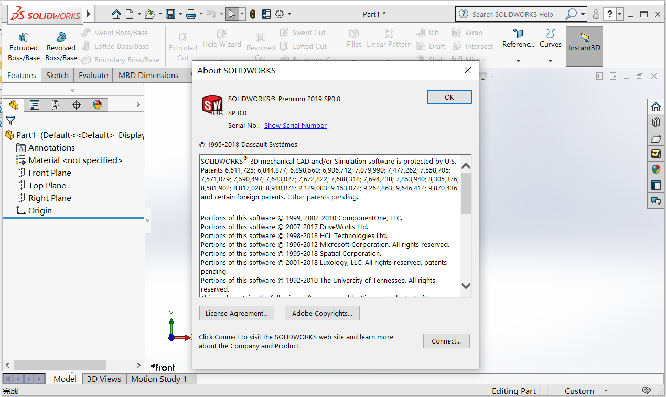The height and width of the screenshot is (397, 666).
Task: Open the PropertyManager tab icon
Action: click(35, 105)
